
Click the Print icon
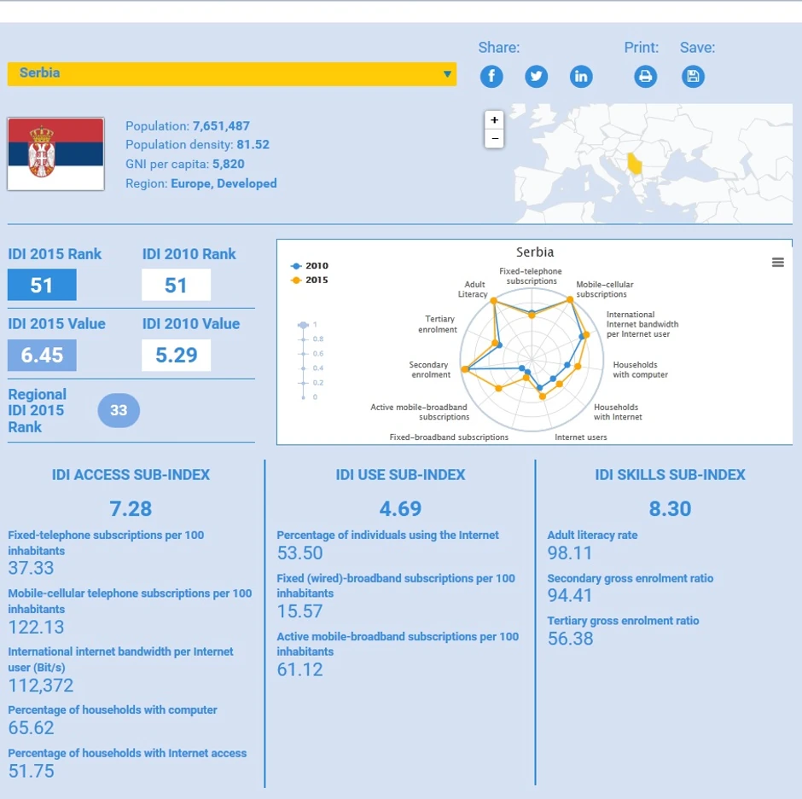tap(646, 77)
